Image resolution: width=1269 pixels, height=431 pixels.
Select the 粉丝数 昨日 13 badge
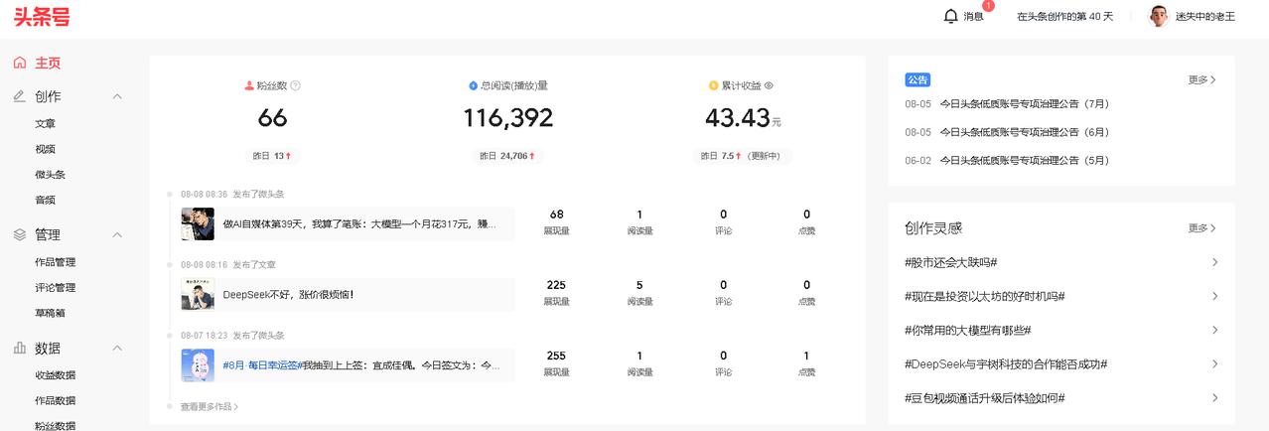[x=273, y=156]
